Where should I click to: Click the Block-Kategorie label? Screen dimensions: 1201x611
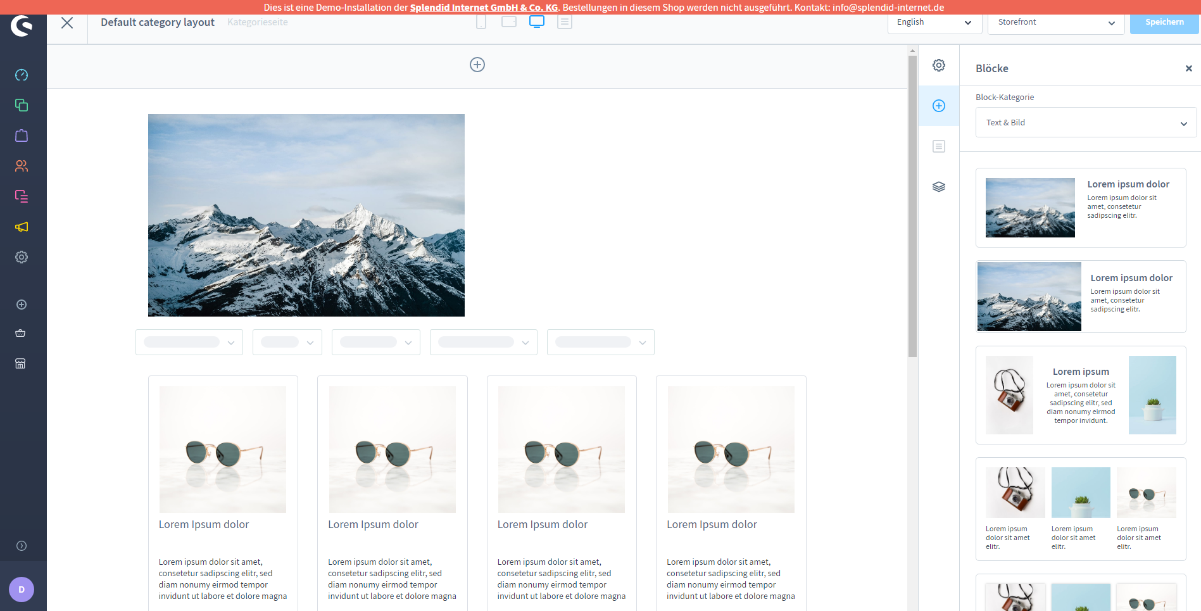(1005, 97)
